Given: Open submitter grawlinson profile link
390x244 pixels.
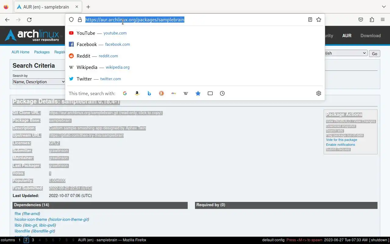Looking at the screenshot, I should click(x=58, y=151).
